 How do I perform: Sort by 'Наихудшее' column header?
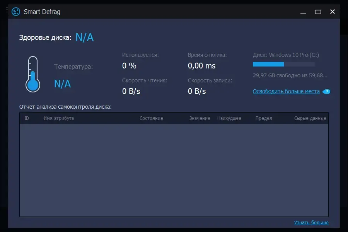(229, 118)
